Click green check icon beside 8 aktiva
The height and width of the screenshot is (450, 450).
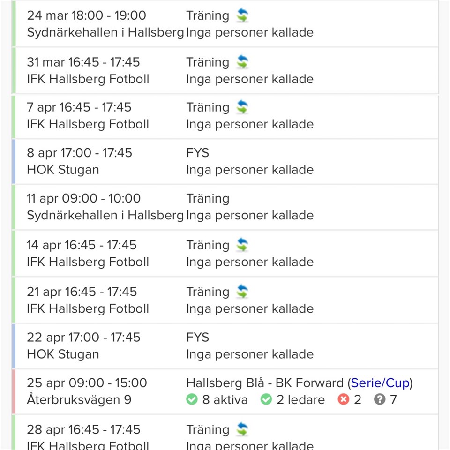click(192, 400)
